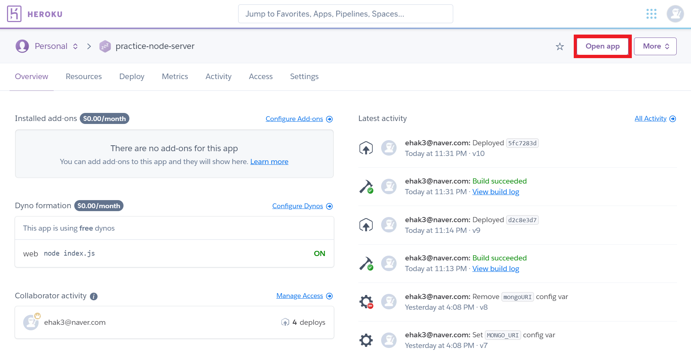691x359 pixels.
Task: Click the deploy icon for v9 deployment
Action: point(366,225)
